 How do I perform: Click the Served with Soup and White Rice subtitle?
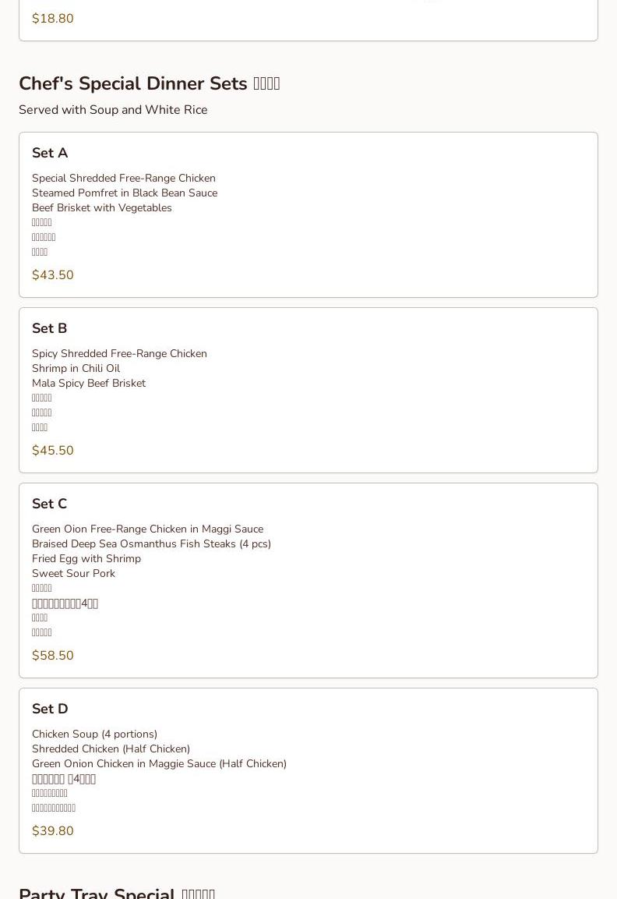113,110
